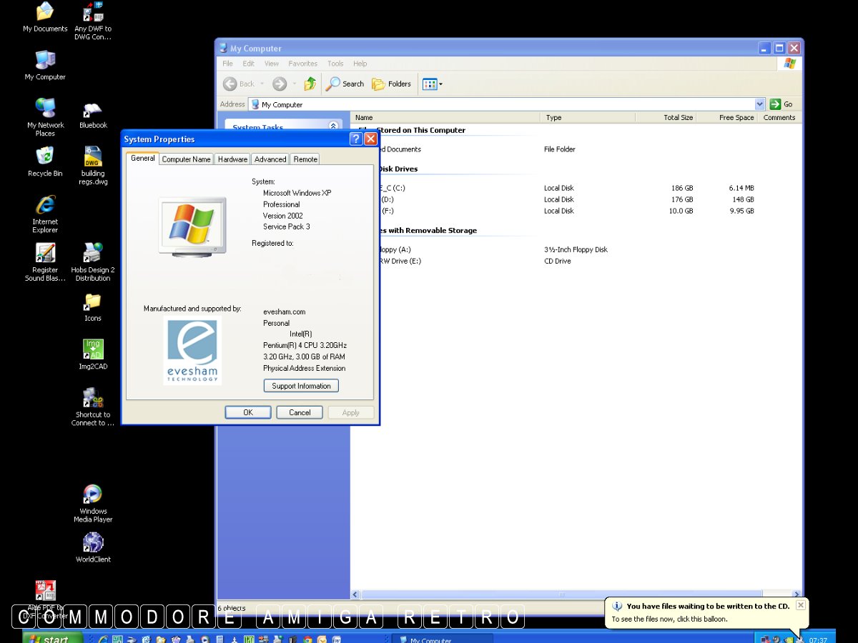Click the System Properties help question icon

tap(356, 139)
